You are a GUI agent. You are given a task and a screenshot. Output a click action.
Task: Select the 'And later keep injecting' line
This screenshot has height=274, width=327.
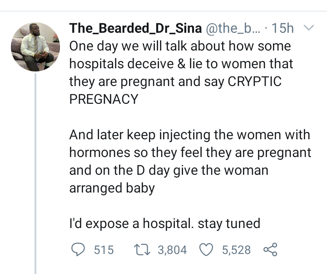pos(190,134)
